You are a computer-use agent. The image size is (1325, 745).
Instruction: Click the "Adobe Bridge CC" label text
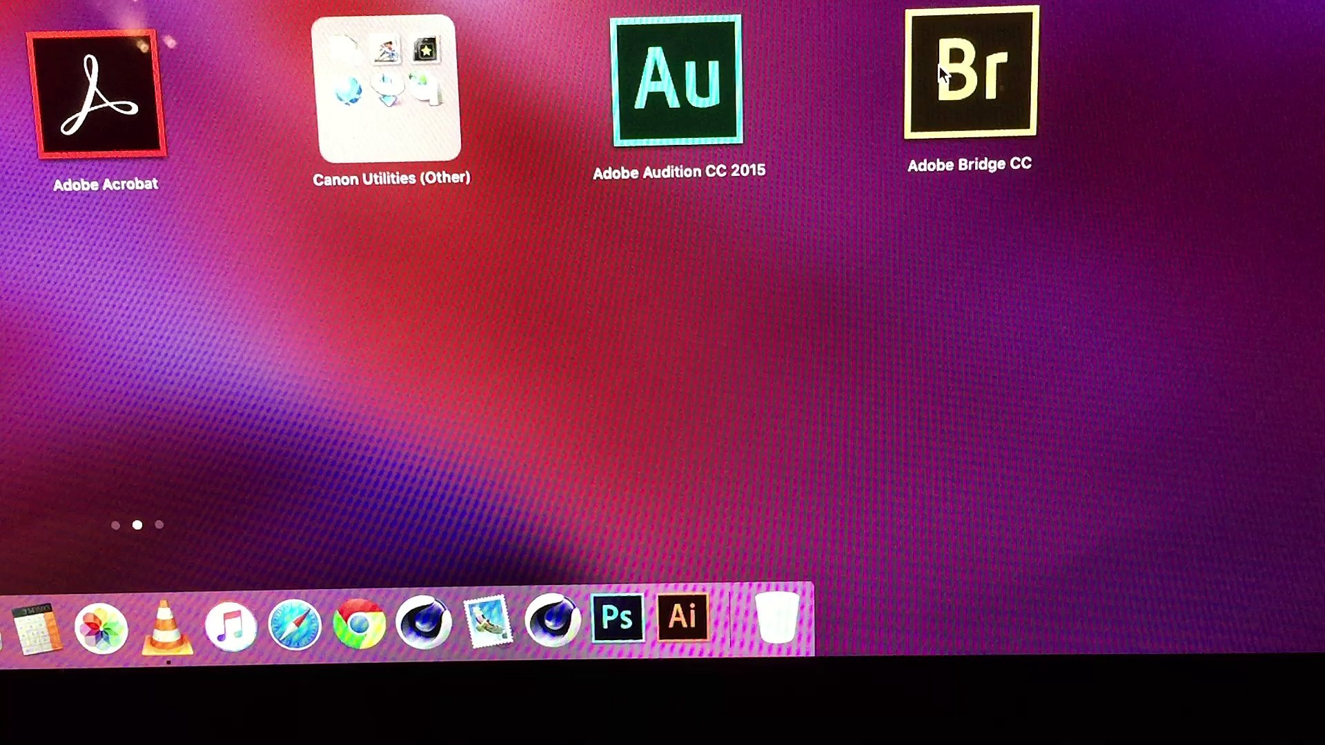970,164
